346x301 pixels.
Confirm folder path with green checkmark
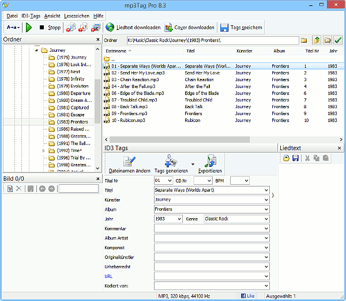[x=338, y=40]
